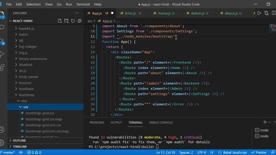Open the File menu
Viewport: 276px width, 155px height.
click(9, 4)
